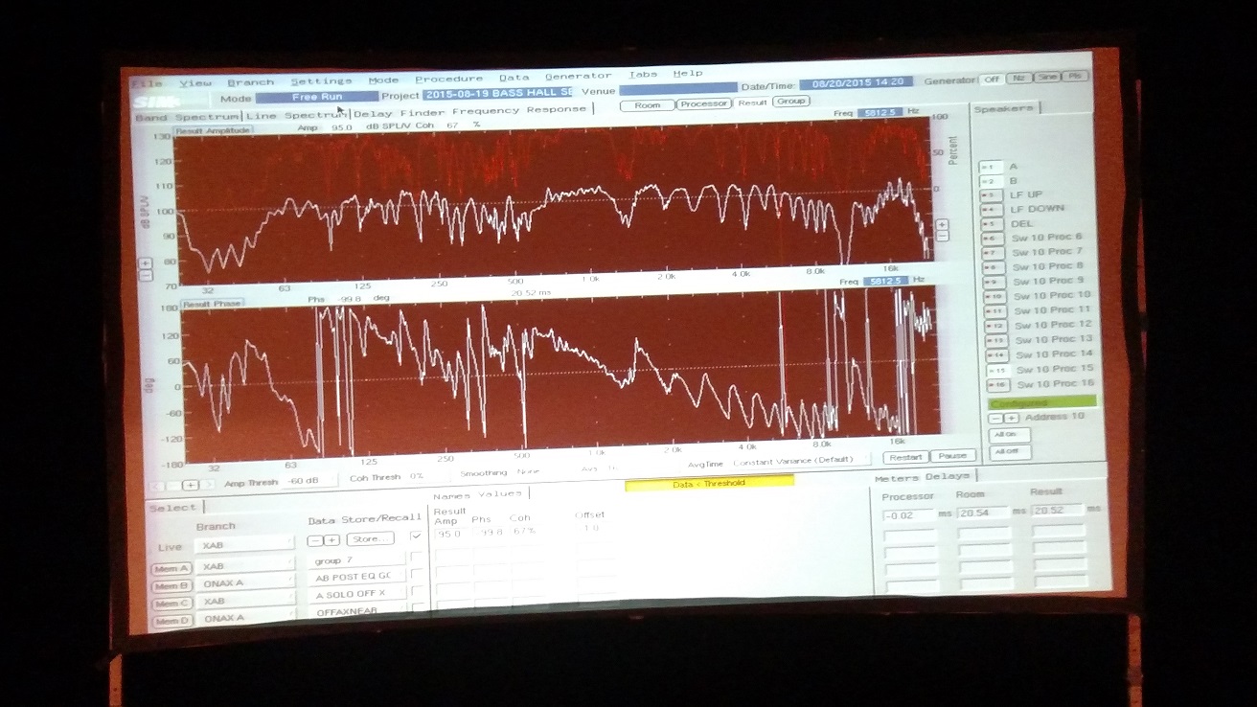Click plus button below phase graph

(190, 486)
